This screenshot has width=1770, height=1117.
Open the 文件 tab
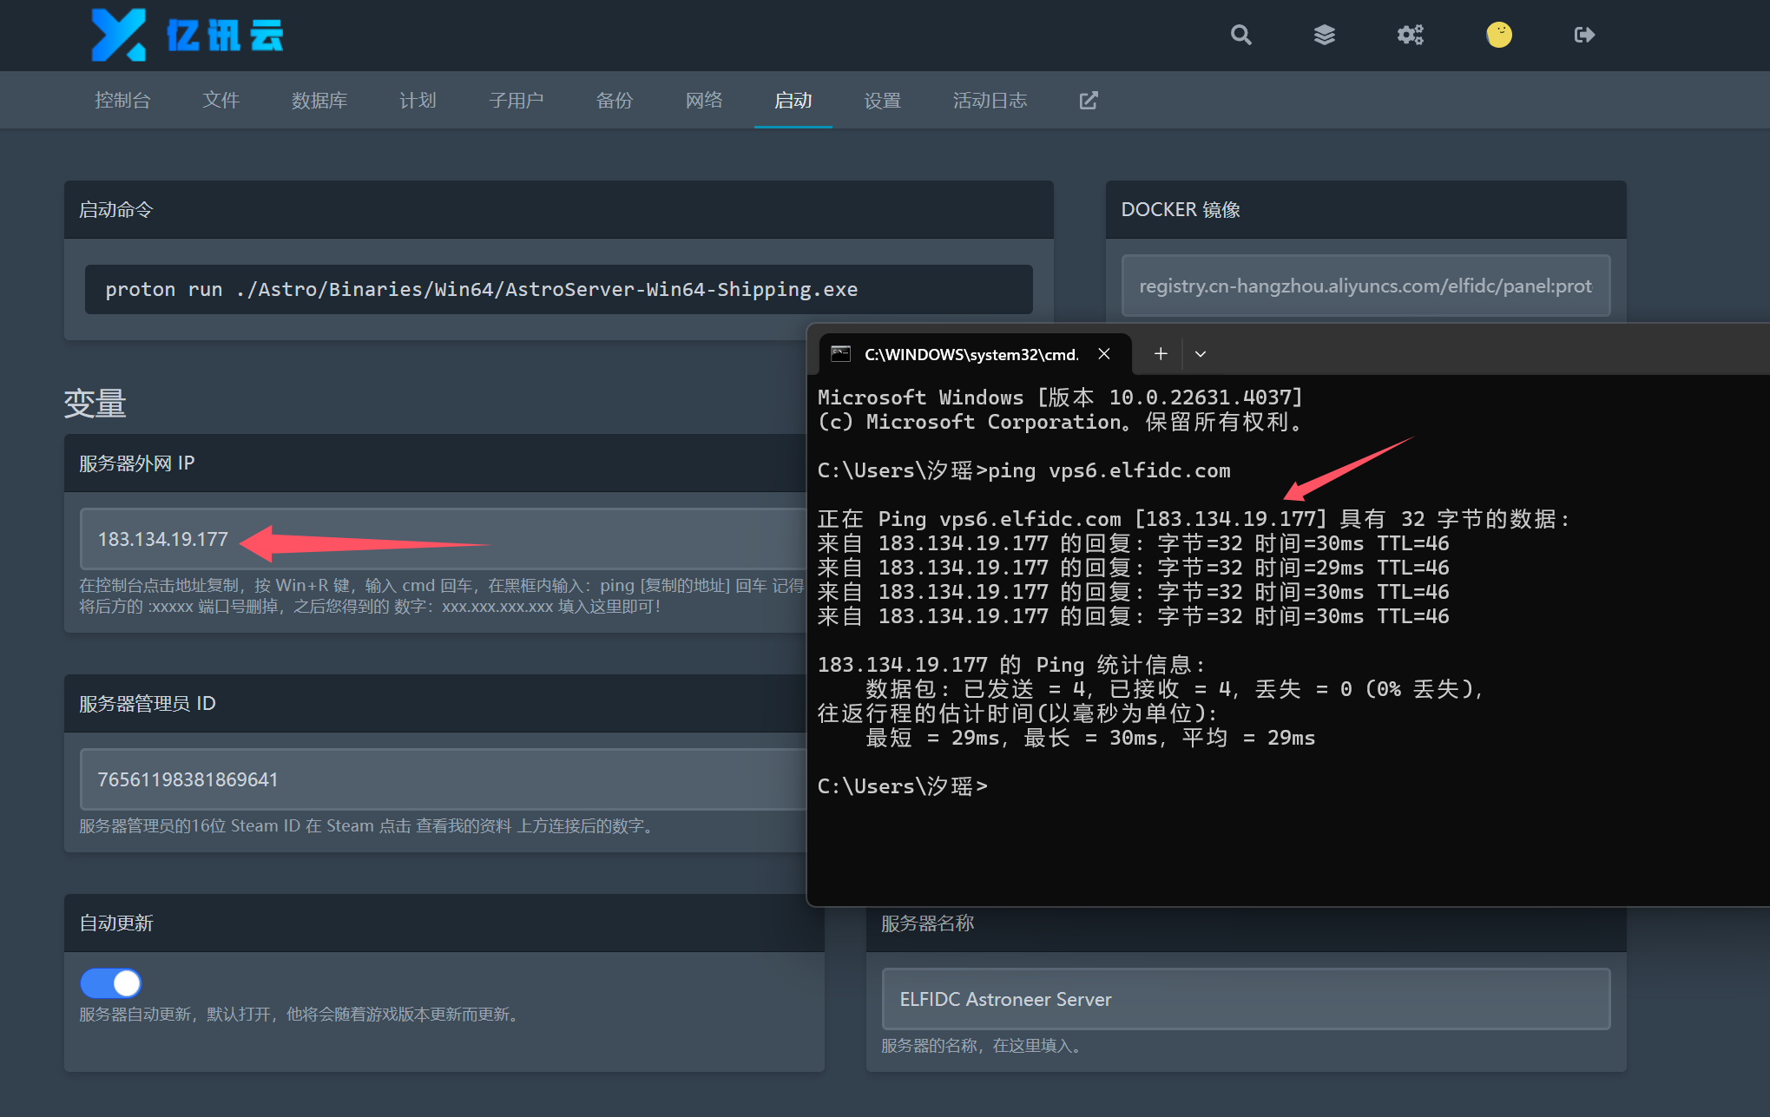220,101
